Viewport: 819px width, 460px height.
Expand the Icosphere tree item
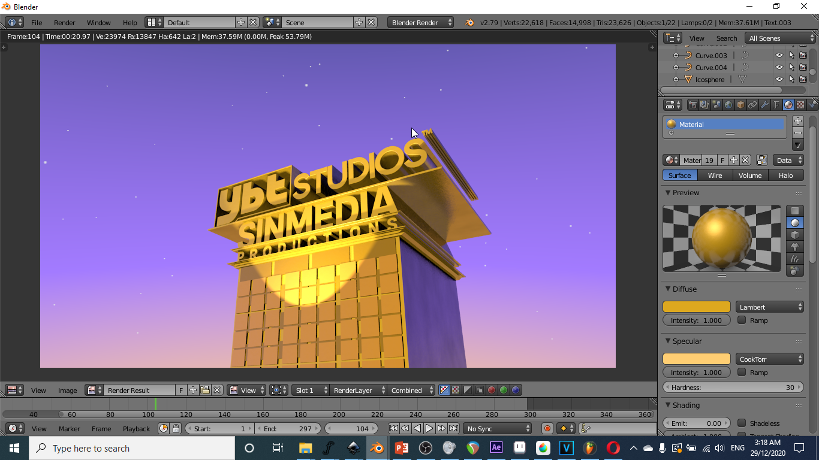(x=676, y=79)
